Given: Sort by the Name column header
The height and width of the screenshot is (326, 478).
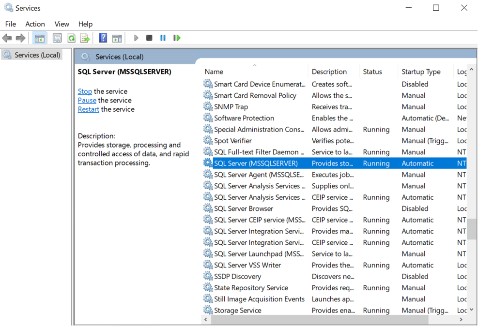Looking at the screenshot, I should pyautogui.click(x=255, y=72).
